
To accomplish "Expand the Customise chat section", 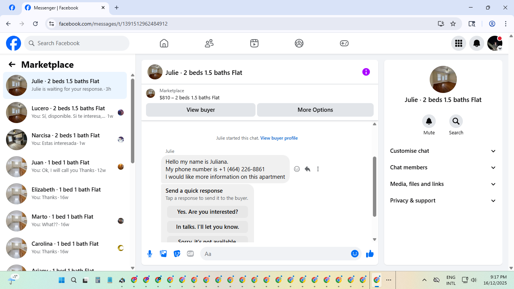I will pos(443,151).
